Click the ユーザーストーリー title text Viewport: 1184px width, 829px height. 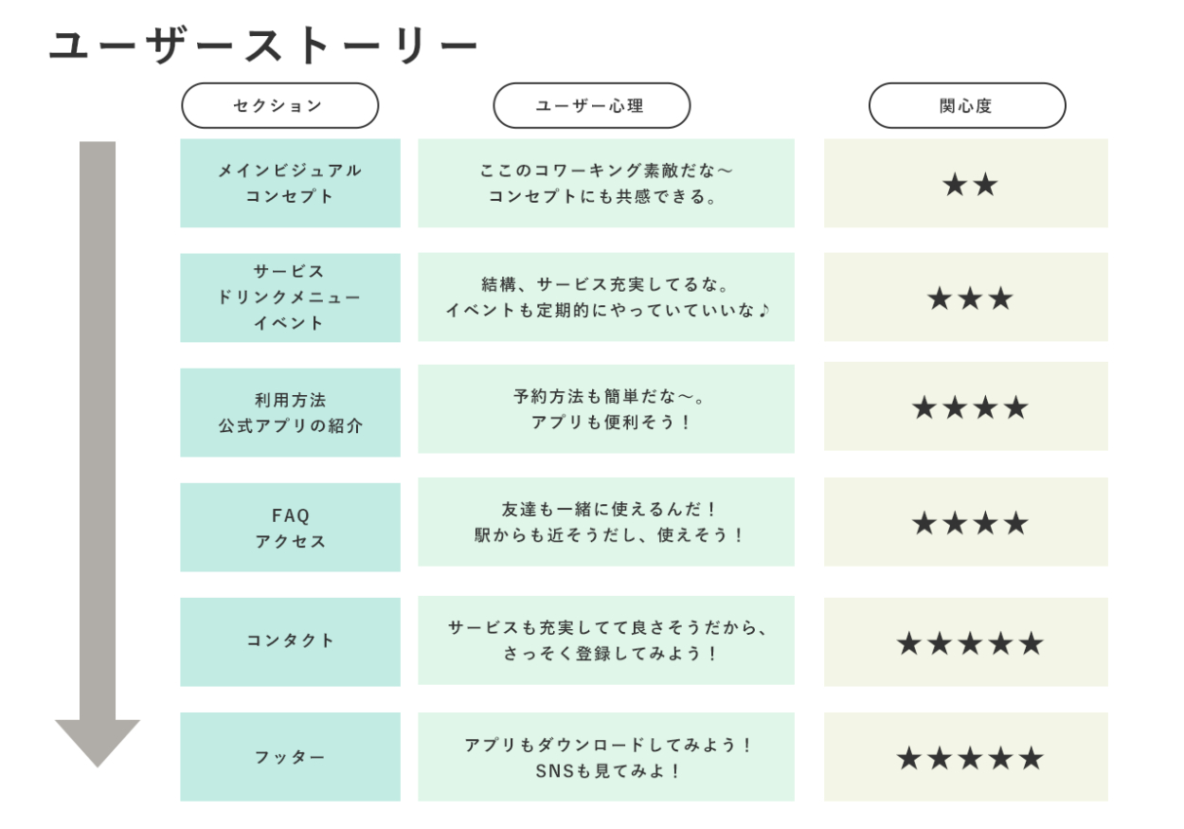pyautogui.click(x=263, y=45)
